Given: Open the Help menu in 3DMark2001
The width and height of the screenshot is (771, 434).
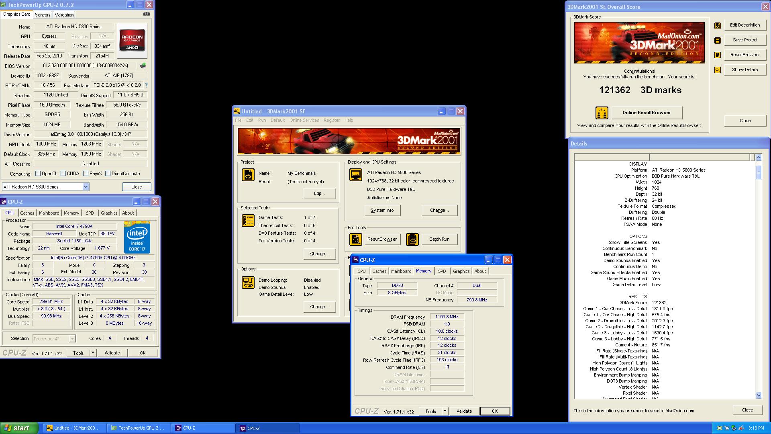Looking at the screenshot, I should click(x=349, y=120).
